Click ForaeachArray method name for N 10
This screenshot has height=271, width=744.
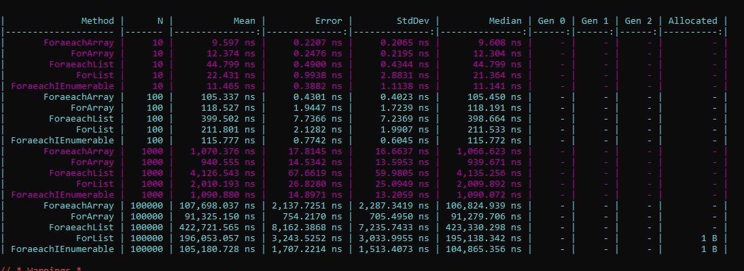(x=79, y=43)
